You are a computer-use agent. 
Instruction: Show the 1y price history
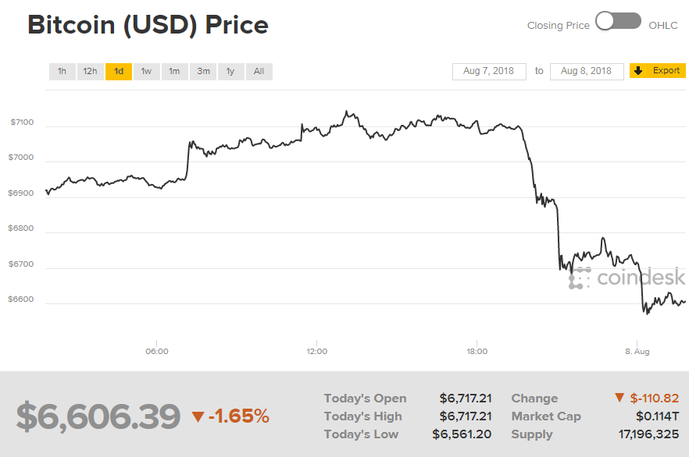[x=230, y=72]
